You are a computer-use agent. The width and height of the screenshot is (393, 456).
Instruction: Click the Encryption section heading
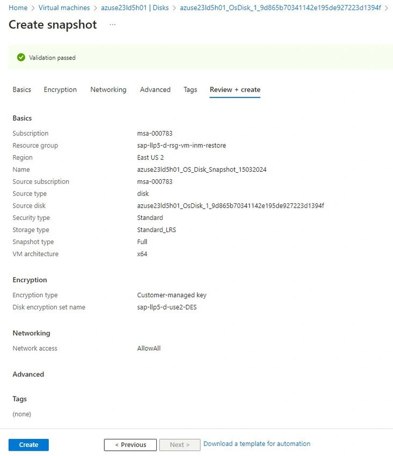point(30,280)
